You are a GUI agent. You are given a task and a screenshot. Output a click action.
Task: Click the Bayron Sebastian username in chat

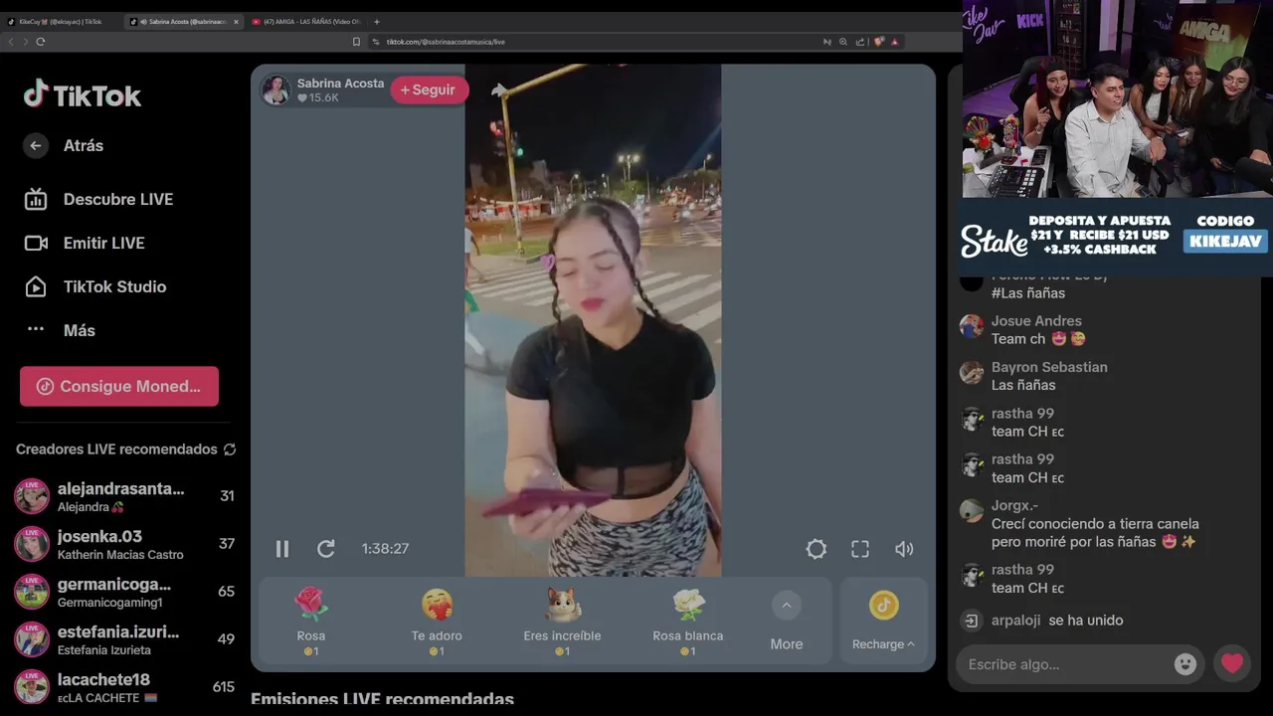(1049, 367)
